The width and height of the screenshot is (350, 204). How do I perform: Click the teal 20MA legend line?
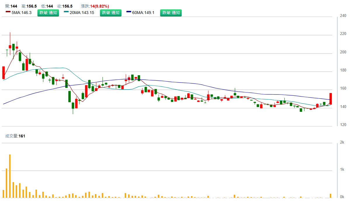point(66,12)
